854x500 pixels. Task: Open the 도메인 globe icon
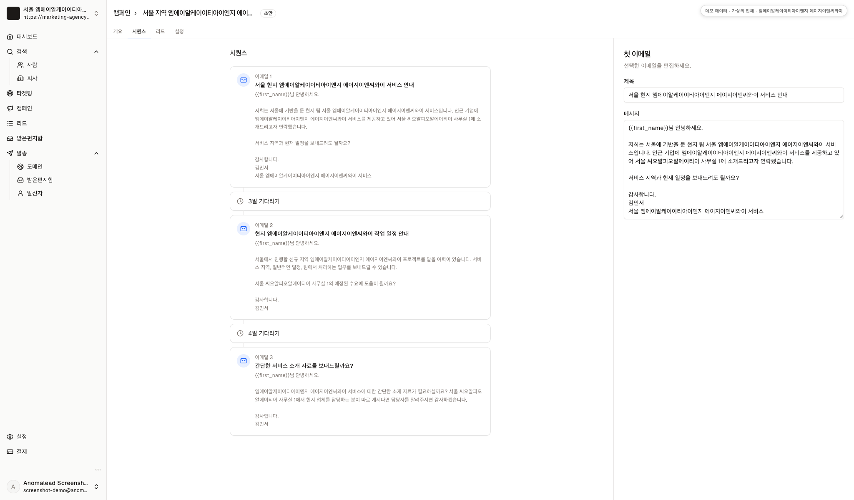pos(20,167)
